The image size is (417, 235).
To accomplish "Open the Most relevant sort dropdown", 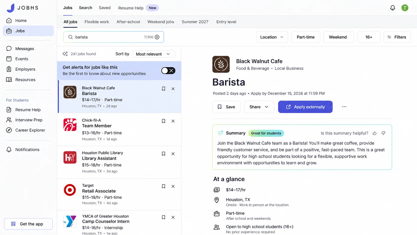I will tap(153, 54).
